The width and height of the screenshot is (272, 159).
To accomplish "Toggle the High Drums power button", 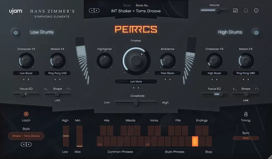I will tap(256, 32).
